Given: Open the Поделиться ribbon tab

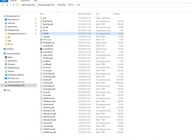Looking at the screenshot, I should (x=25, y=1).
